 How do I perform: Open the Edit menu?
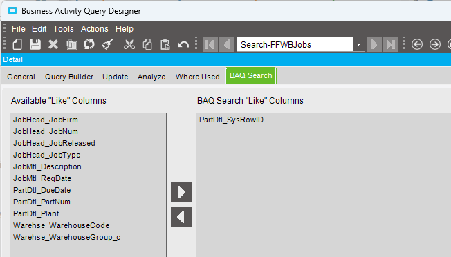(x=39, y=29)
